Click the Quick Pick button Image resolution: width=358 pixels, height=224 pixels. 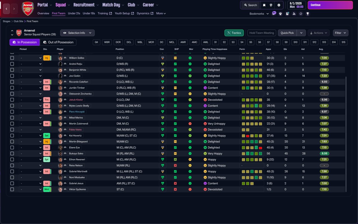point(287,33)
